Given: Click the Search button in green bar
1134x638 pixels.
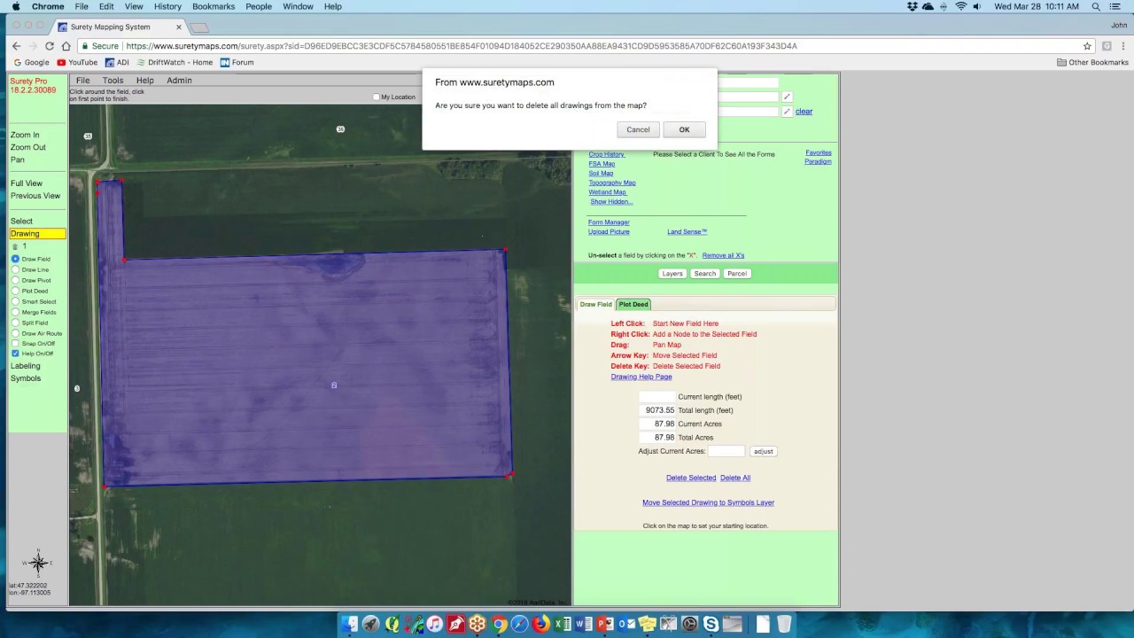Looking at the screenshot, I should click(x=705, y=274).
